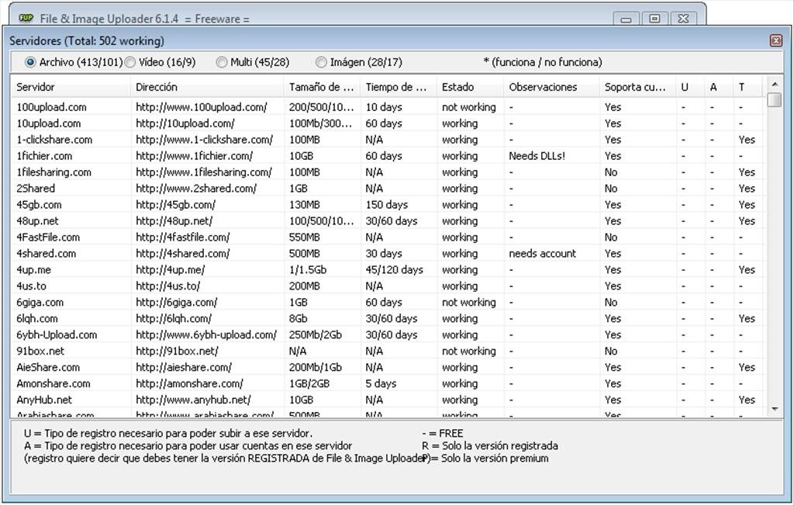Close the Servidores panel with red X

pos(775,40)
